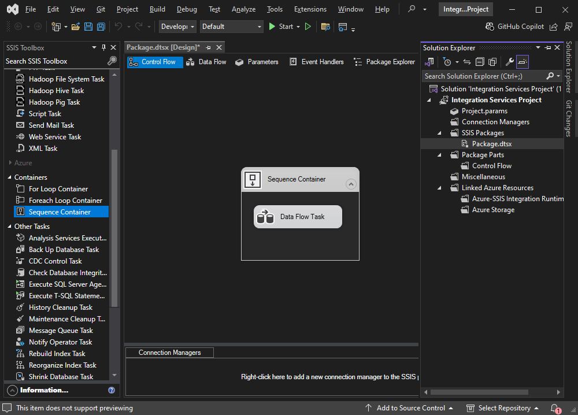
Task: Click Select Repository in status bar
Action: click(x=503, y=408)
